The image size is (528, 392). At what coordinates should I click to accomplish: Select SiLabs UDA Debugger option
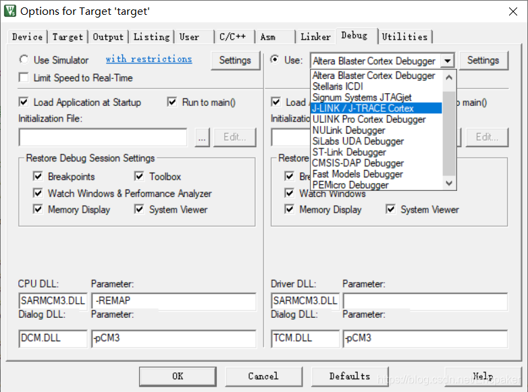coord(376,141)
